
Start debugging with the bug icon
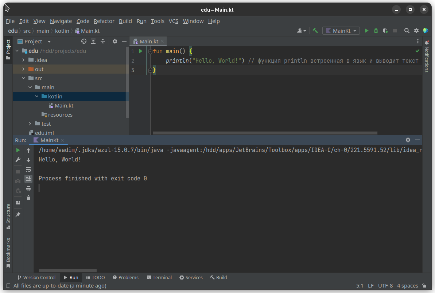pyautogui.click(x=376, y=31)
